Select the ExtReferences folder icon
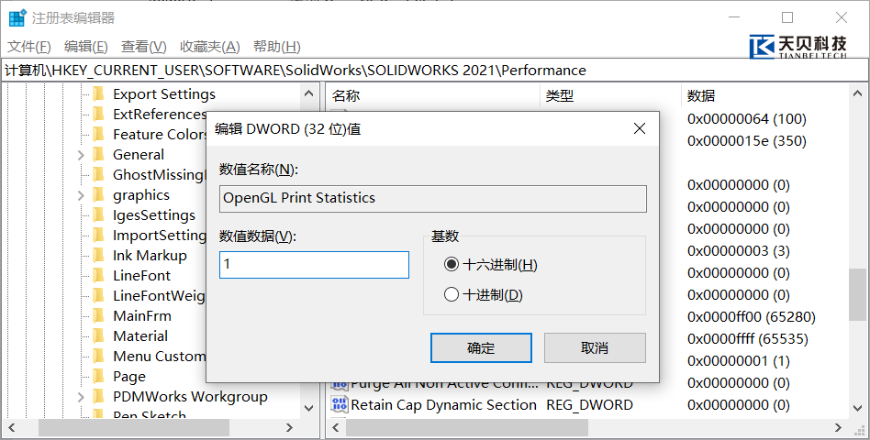 [99, 115]
